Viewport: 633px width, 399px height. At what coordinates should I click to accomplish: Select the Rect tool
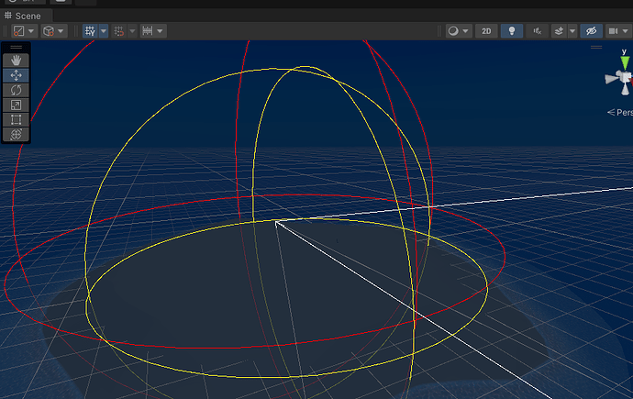tap(16, 120)
